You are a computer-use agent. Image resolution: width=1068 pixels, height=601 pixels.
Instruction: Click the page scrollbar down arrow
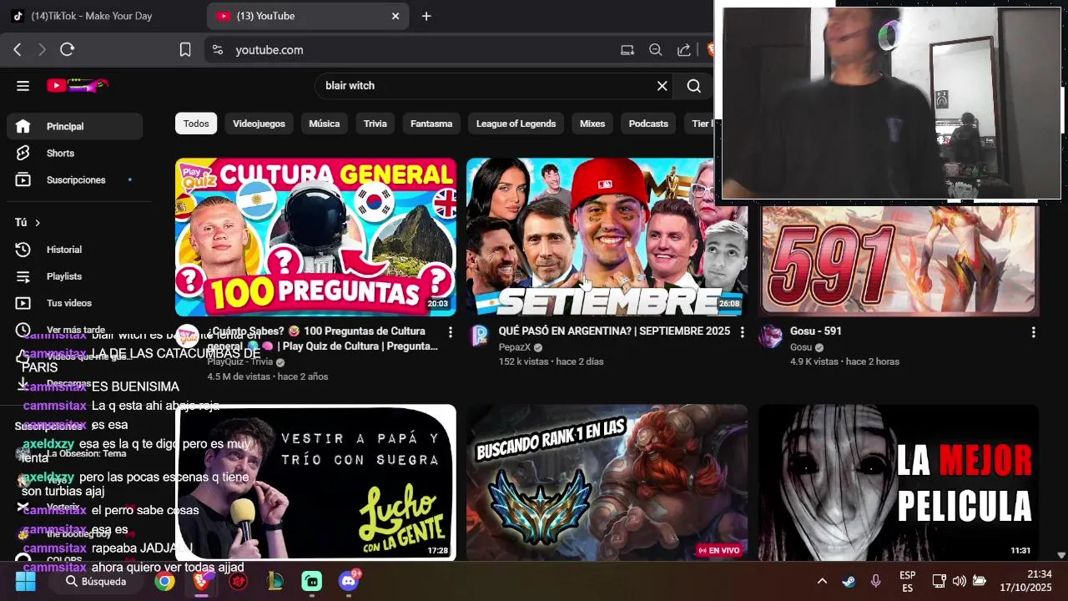[1061, 555]
